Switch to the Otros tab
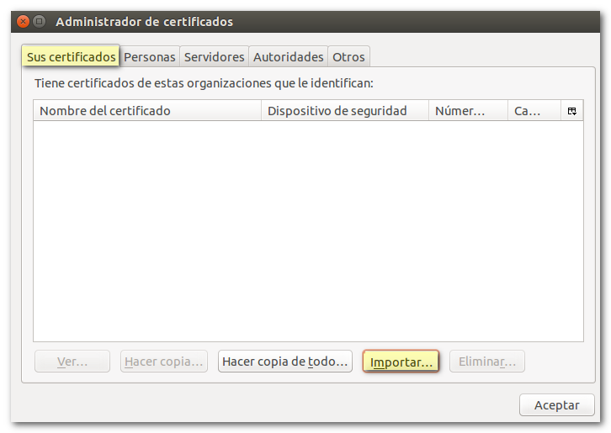The width and height of the screenshot is (611, 433). (348, 57)
